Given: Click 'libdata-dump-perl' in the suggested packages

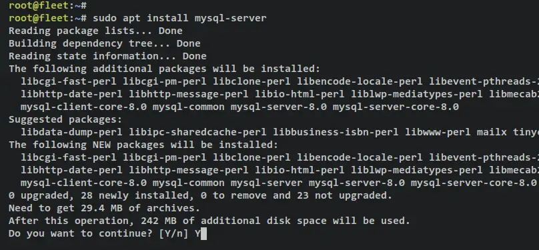Looking at the screenshot, I should point(71,132).
